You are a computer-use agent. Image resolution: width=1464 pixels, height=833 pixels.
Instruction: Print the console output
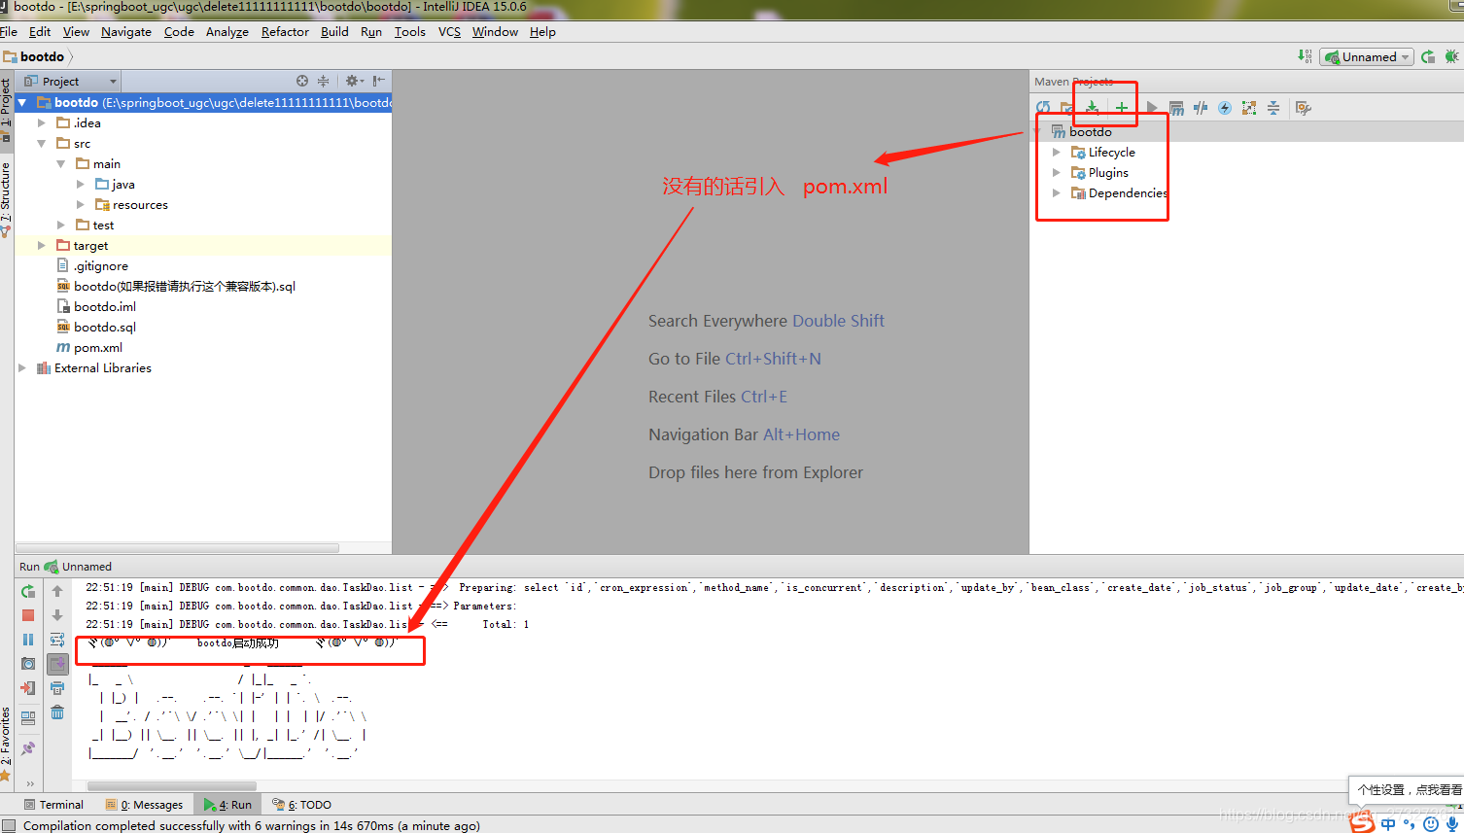[x=57, y=688]
